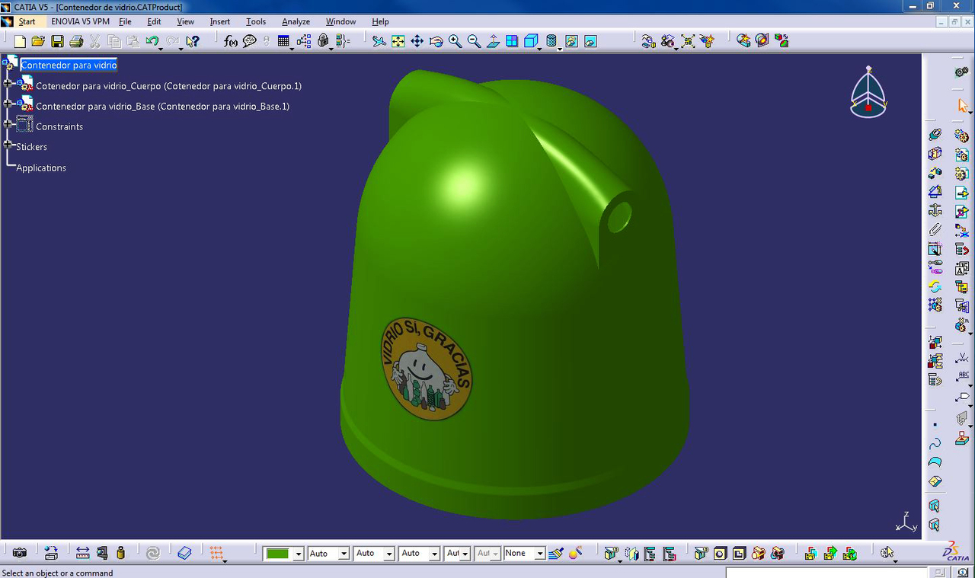Click the Painter format brush icon
Screen dimensions: 975x578
556,554
